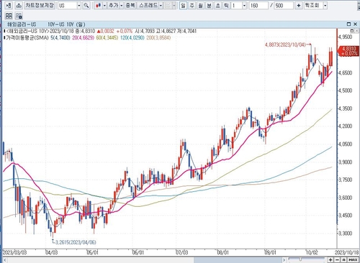The height and width of the screenshot is (263, 360).
Task: Click the plus button after 500
Action: pos(299,5)
